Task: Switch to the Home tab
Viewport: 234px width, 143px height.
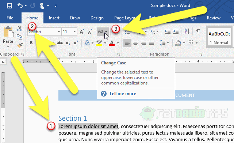Action: point(32,18)
